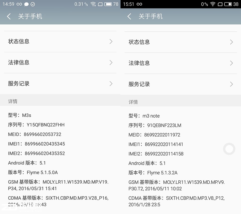
Task: Tap the 服务记录 chevron on the M3s screen
Action: pos(111,84)
